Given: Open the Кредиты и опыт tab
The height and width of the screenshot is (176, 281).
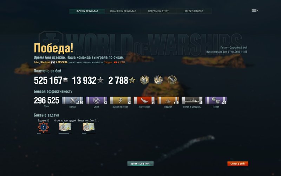Looking at the screenshot, I should pyautogui.click(x=194, y=11).
